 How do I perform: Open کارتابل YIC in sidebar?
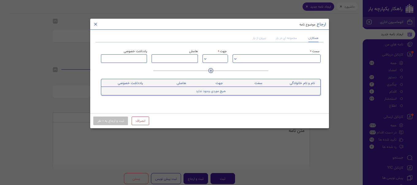pyautogui.click(x=395, y=168)
